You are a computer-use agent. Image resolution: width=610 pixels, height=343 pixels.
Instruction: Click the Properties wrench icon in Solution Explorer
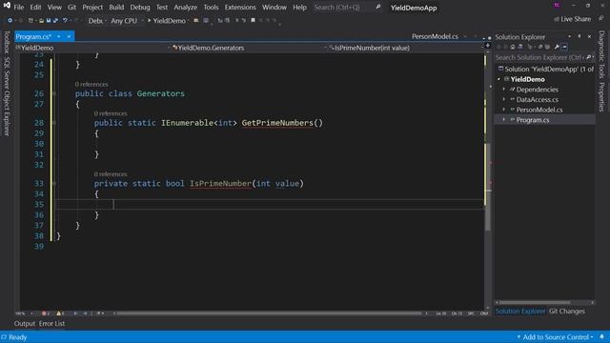click(557, 47)
